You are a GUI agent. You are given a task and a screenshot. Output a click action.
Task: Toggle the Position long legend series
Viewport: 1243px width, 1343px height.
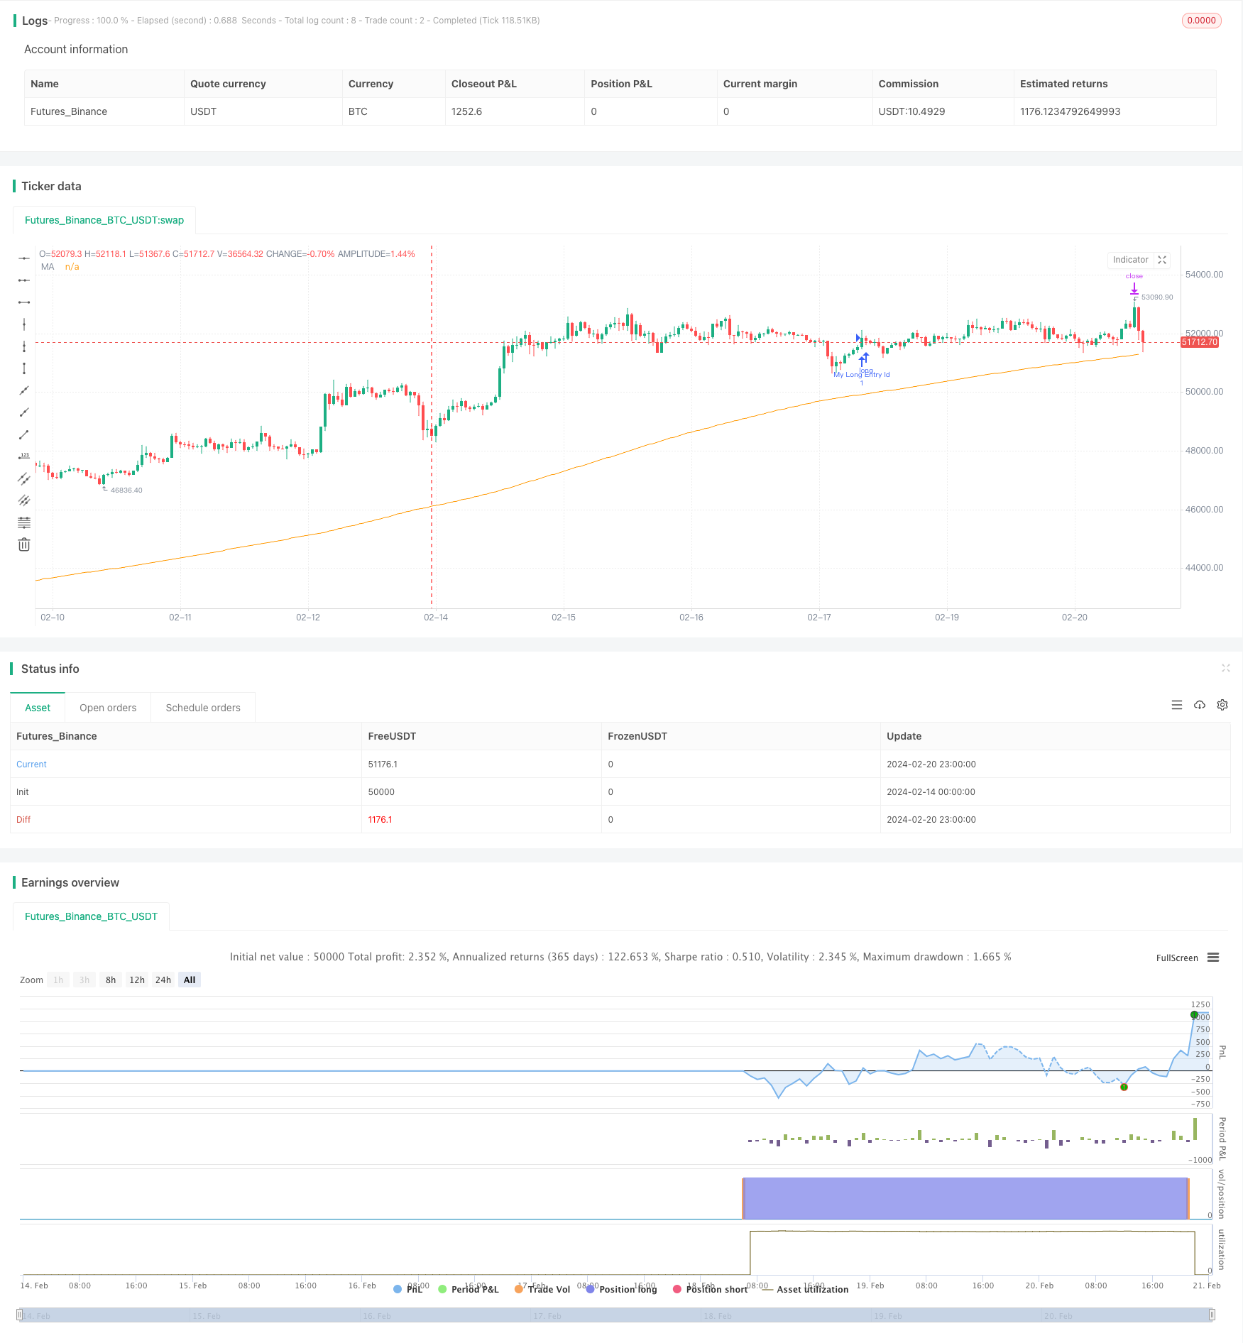pyautogui.click(x=621, y=1289)
